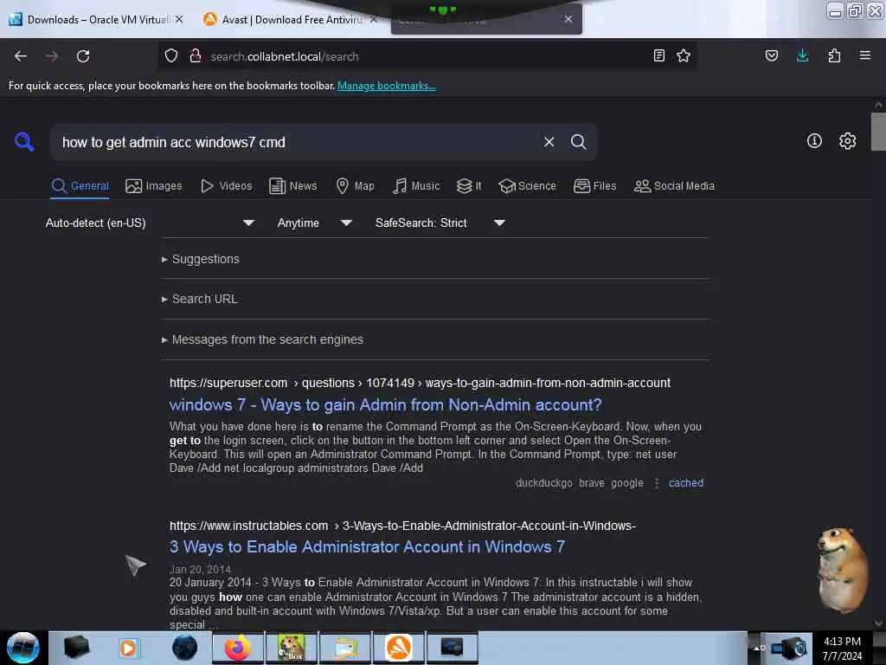Viewport: 886px width, 665px height.
Task: Clear the search query with X
Action: pos(549,142)
